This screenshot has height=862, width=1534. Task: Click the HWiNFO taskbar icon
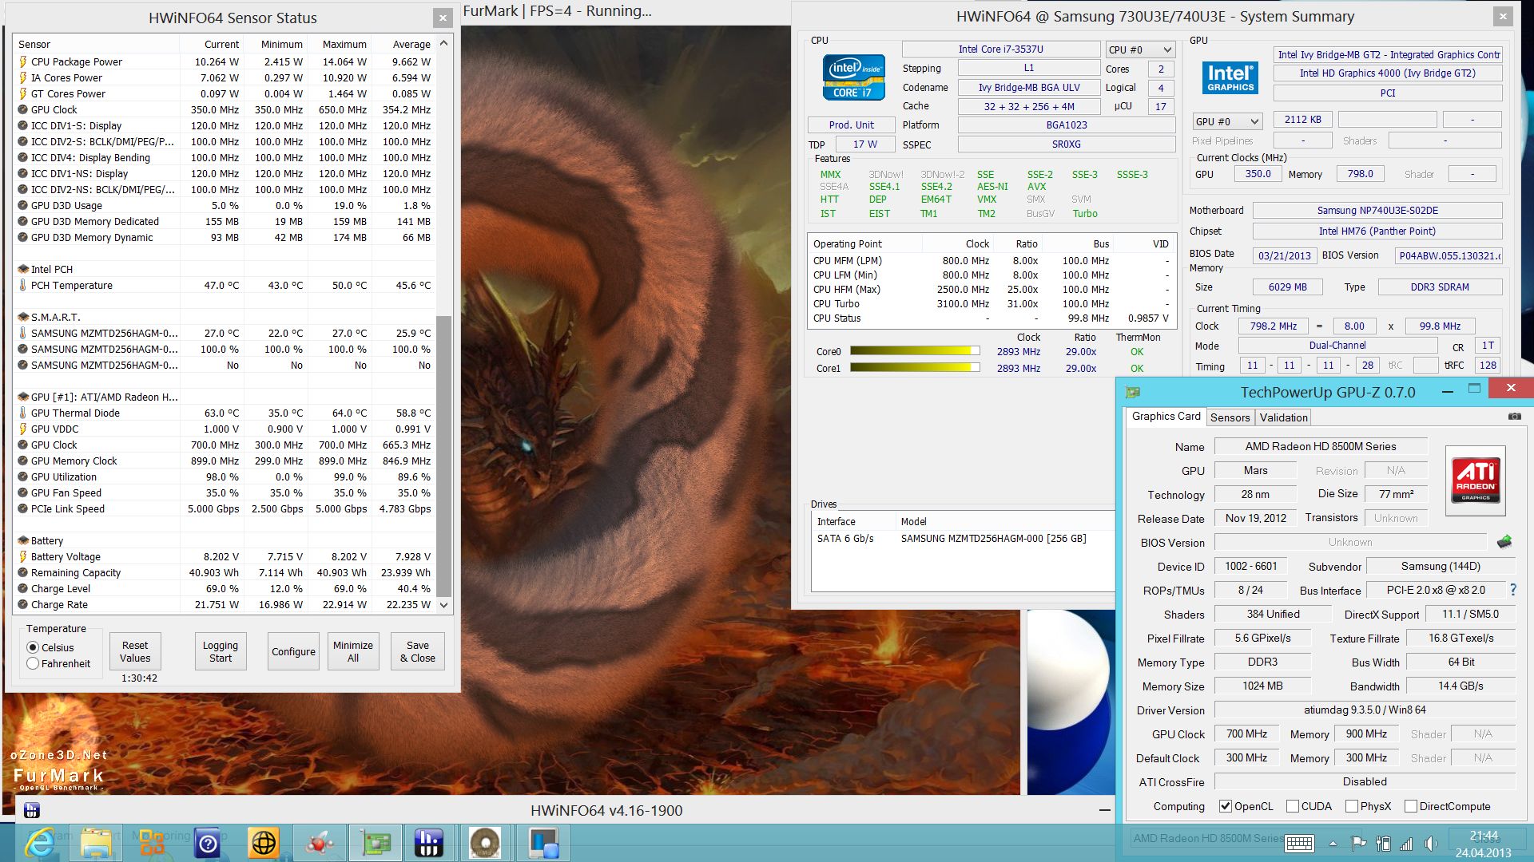[x=429, y=843]
